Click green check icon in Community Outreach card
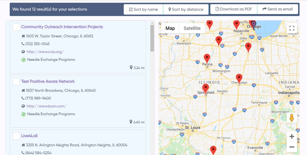The image size is (307, 155). [23, 60]
